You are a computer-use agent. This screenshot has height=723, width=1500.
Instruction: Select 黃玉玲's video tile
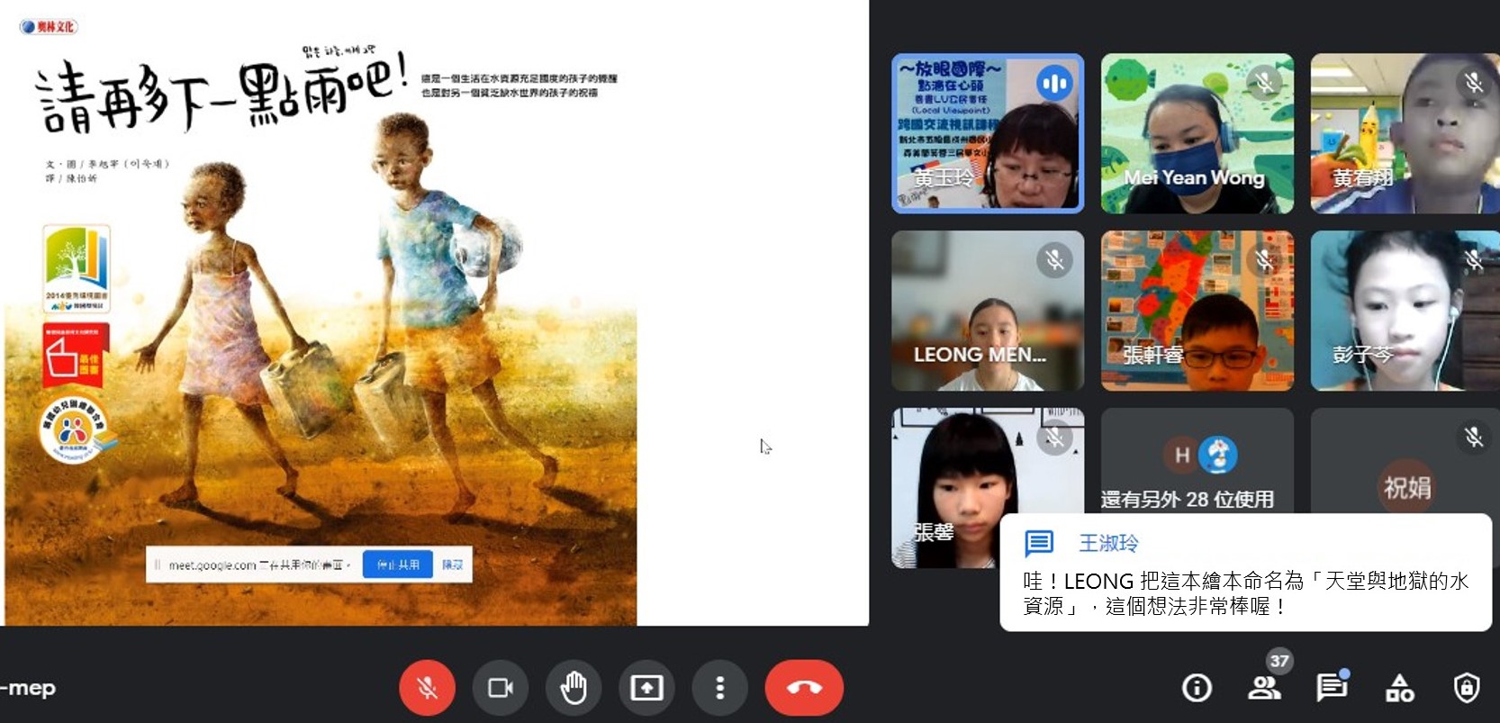click(x=988, y=133)
